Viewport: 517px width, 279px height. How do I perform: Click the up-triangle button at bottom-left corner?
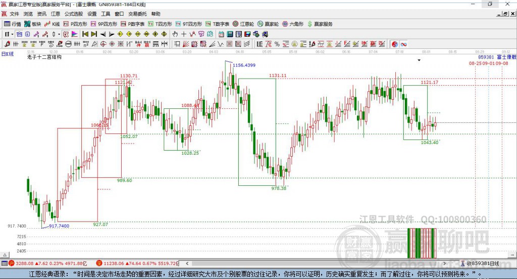5,255
